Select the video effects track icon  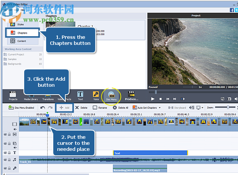[15, 134]
